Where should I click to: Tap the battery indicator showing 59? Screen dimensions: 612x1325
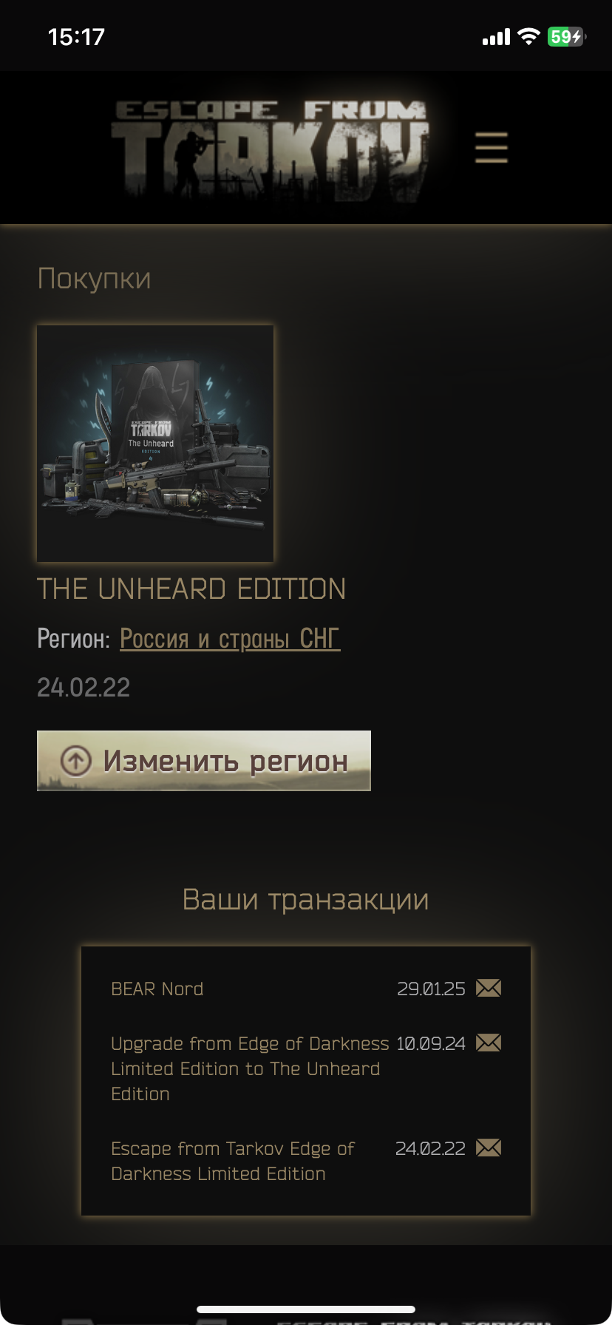click(x=567, y=36)
